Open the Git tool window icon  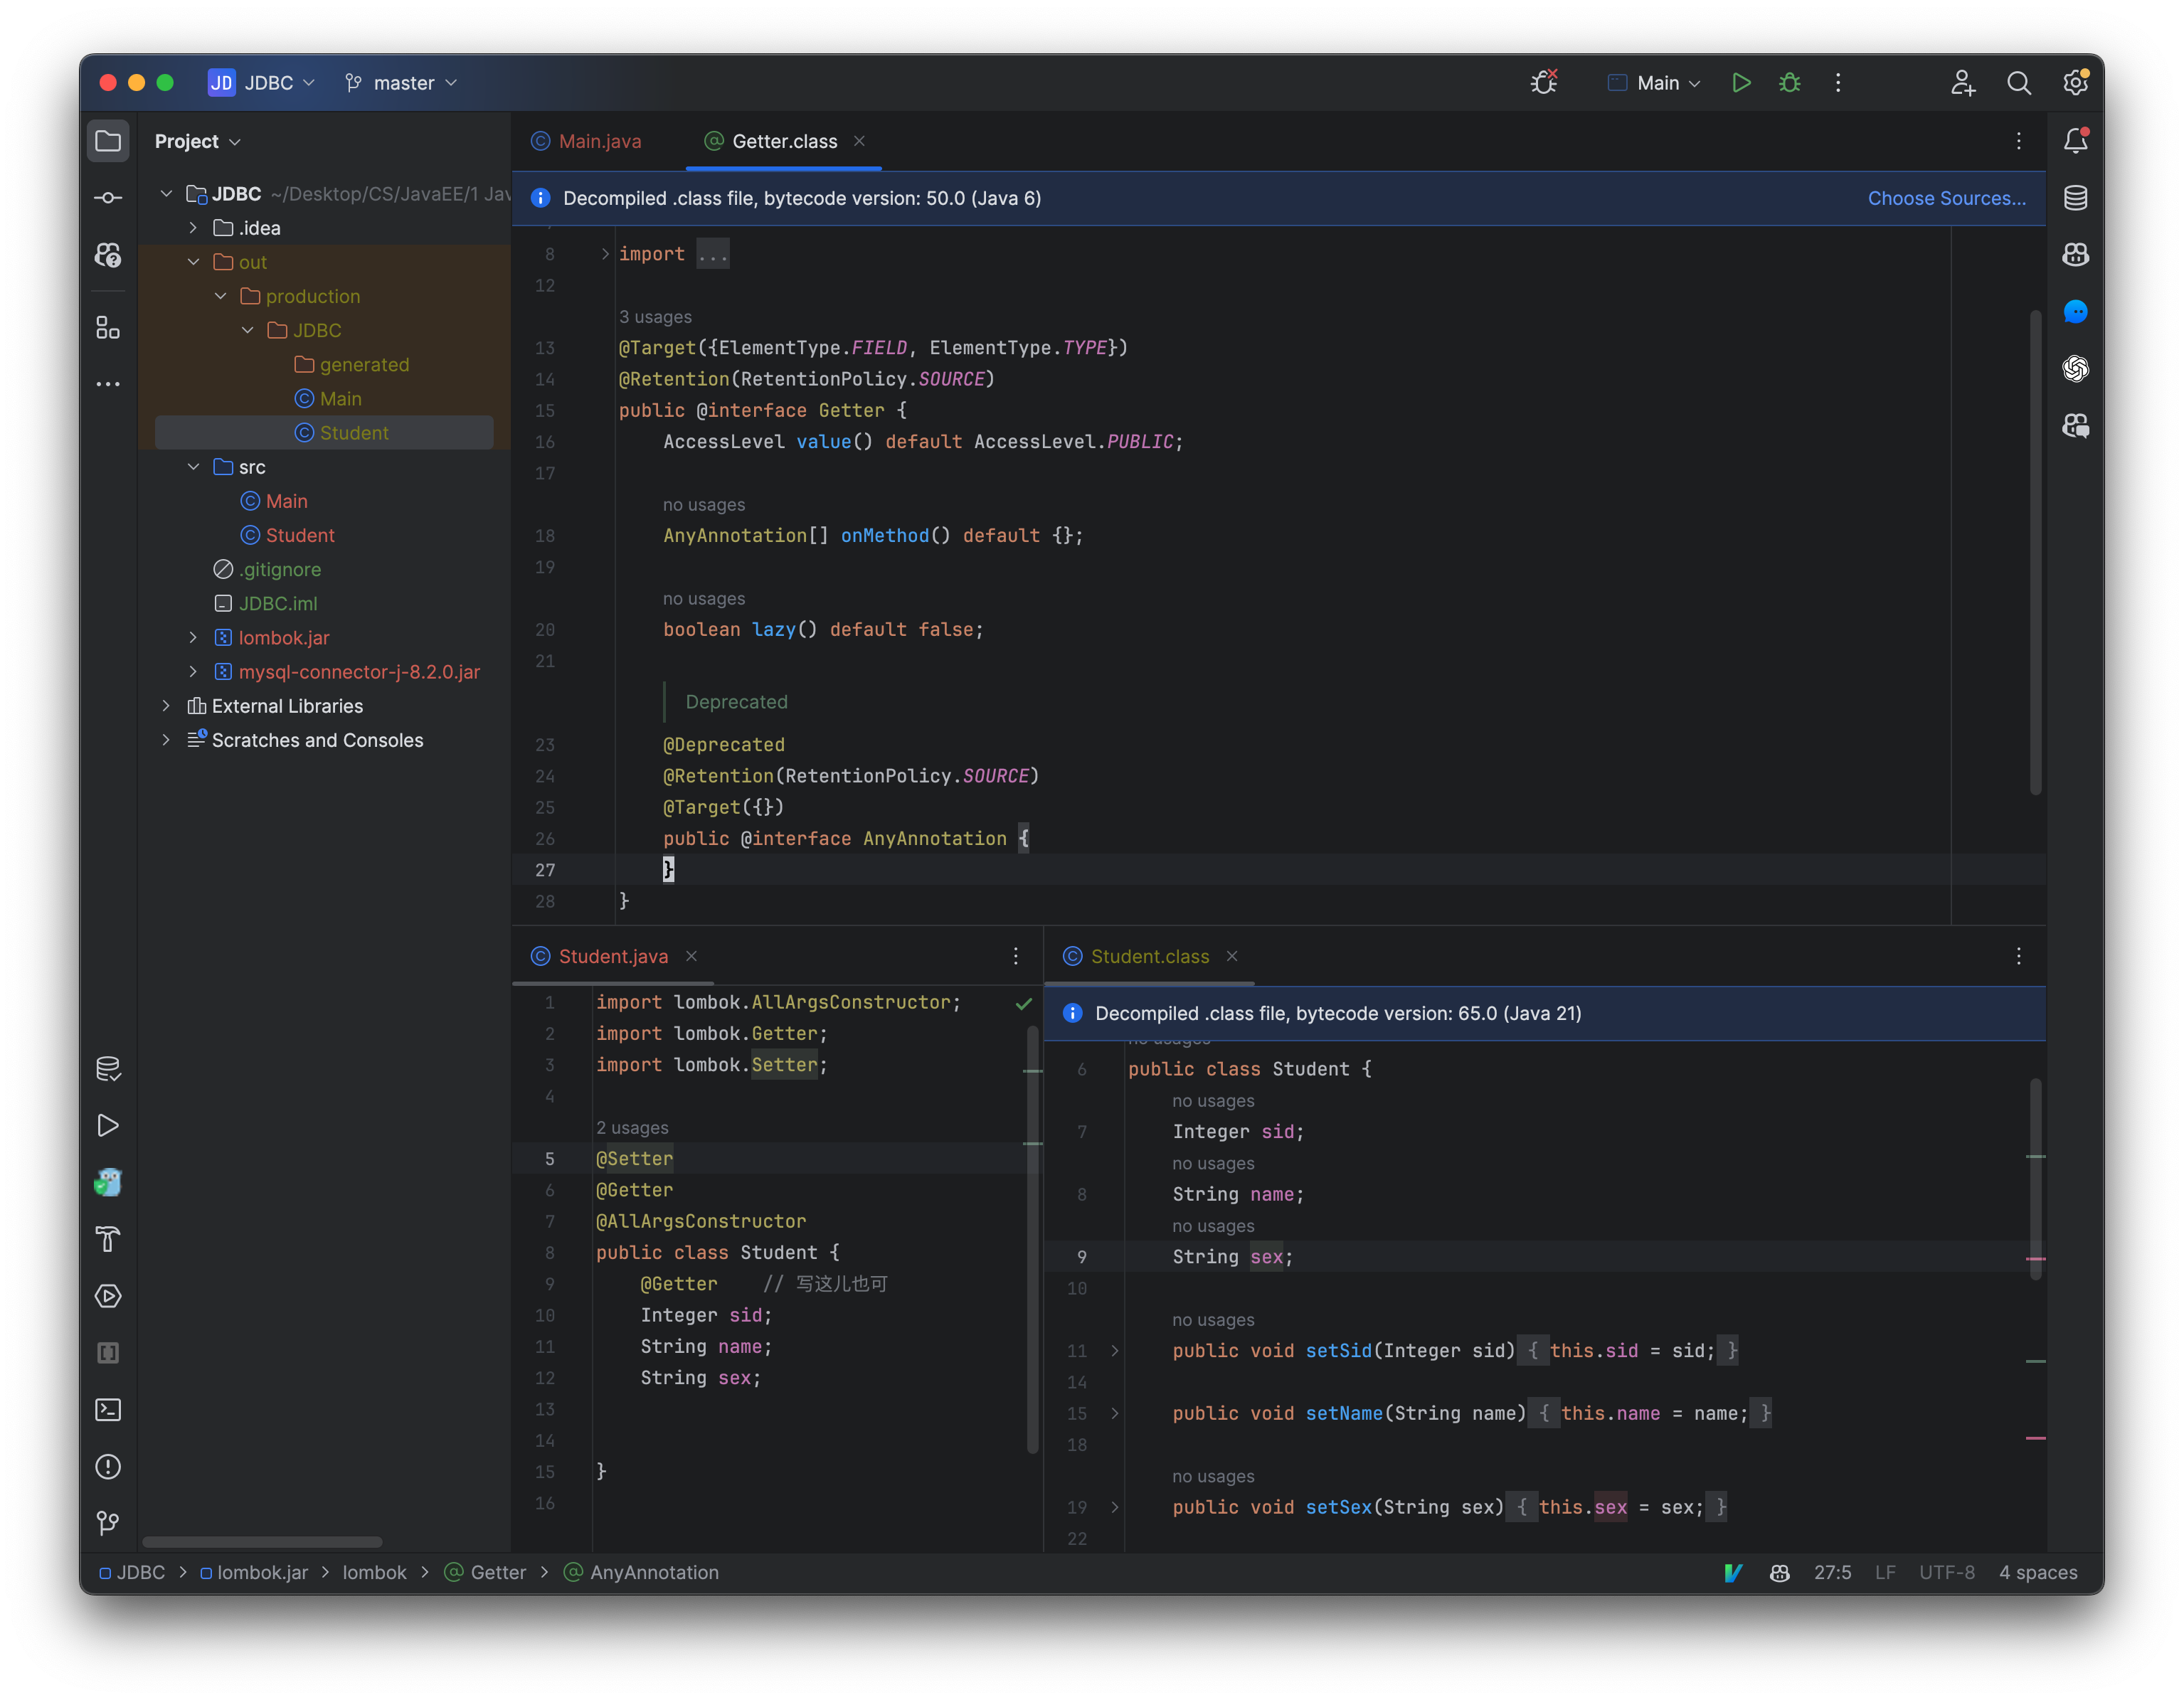(x=108, y=1523)
